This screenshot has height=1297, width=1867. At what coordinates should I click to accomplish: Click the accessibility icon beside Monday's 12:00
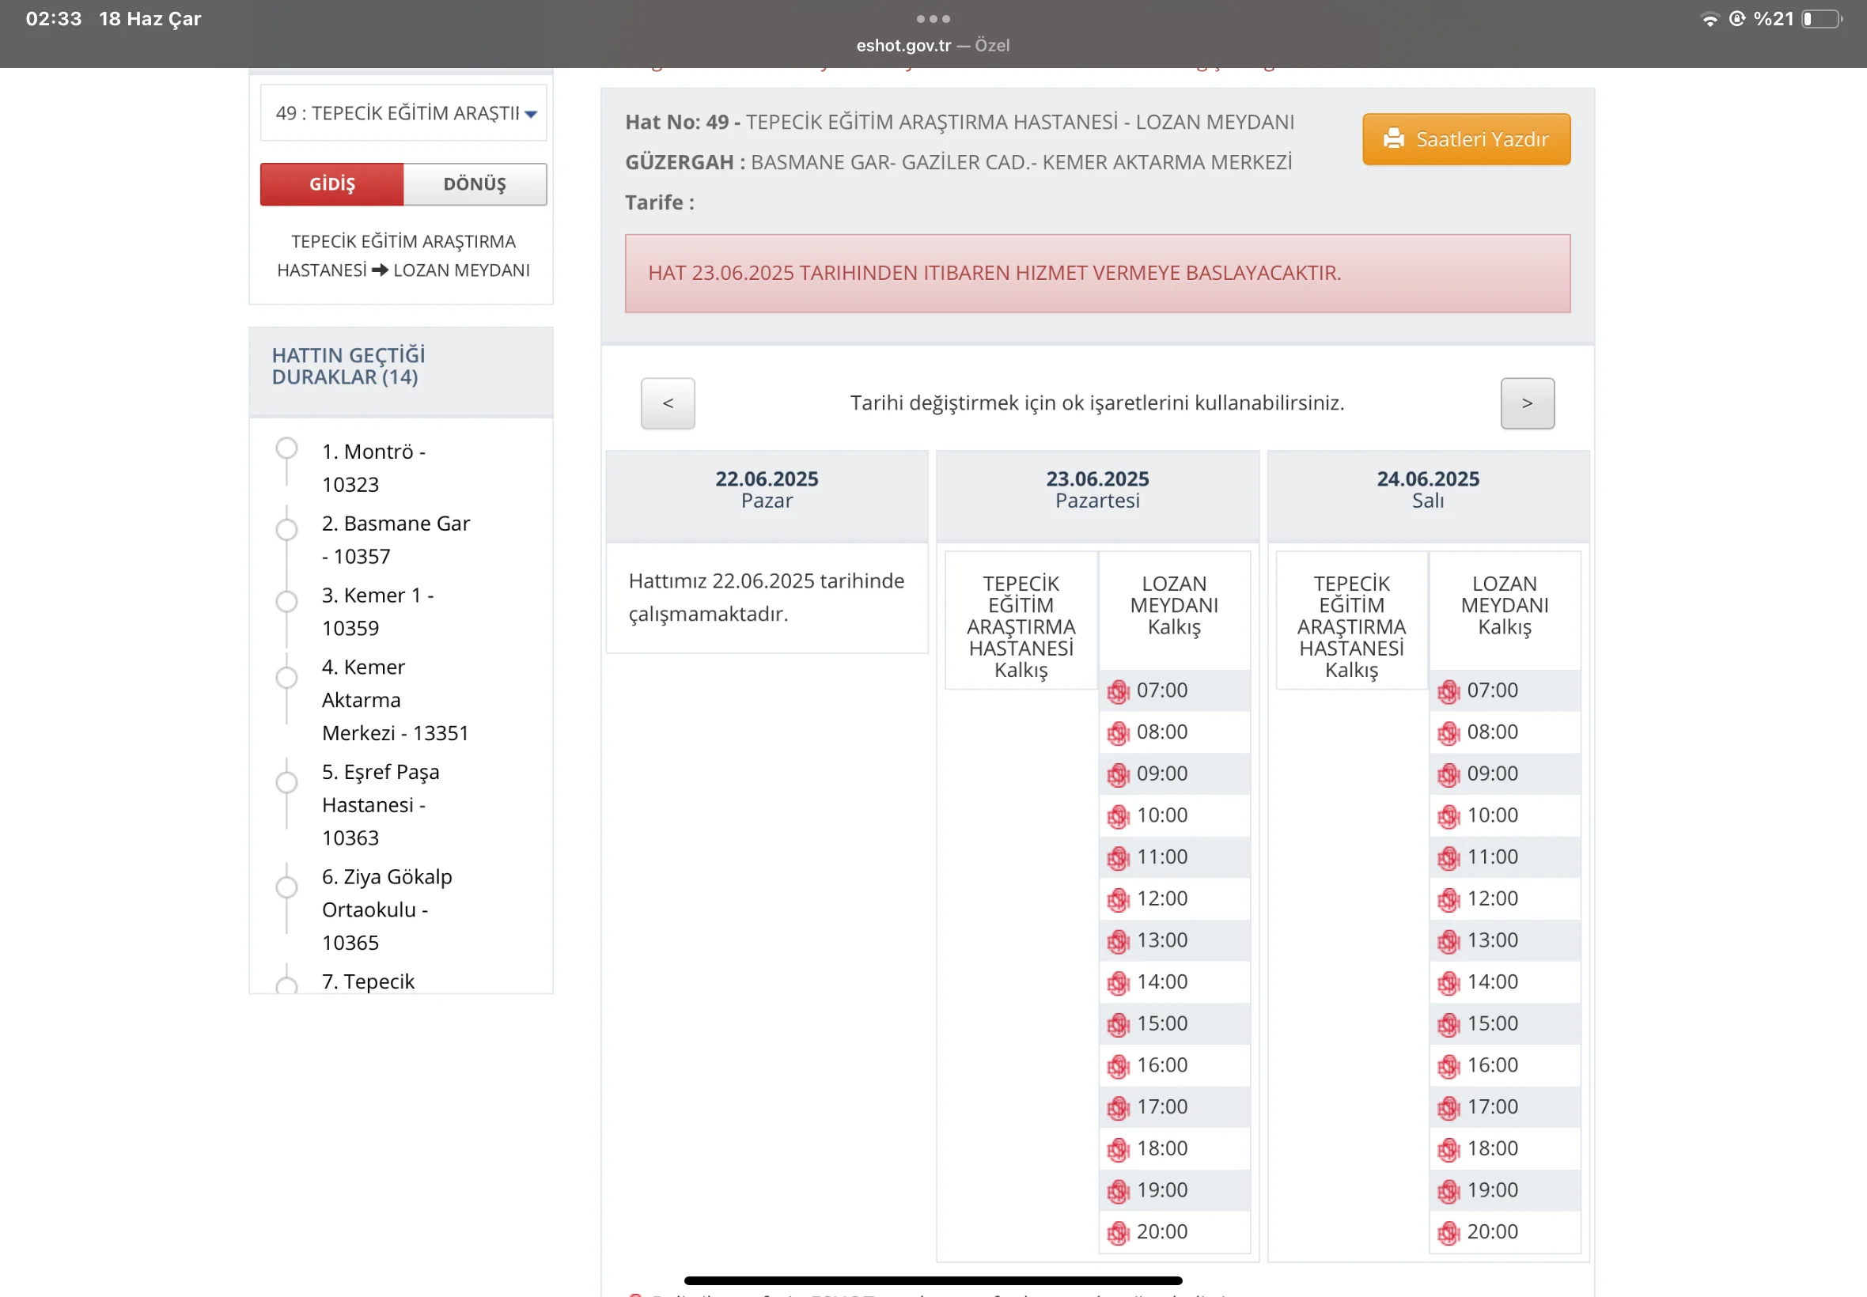click(1119, 900)
